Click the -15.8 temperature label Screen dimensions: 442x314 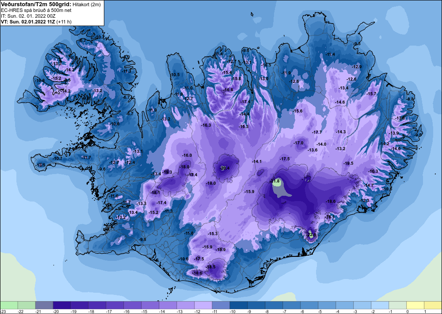(236, 79)
